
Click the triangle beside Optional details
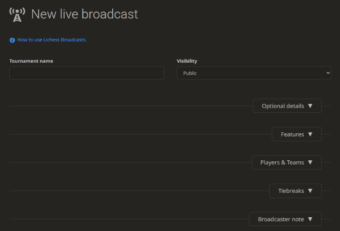[310, 106]
